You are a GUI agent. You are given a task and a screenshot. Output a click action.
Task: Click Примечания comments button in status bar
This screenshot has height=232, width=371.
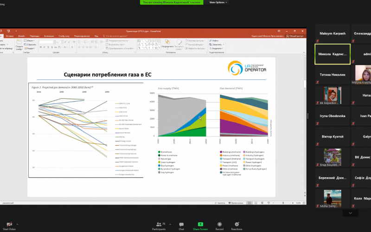click(236, 203)
